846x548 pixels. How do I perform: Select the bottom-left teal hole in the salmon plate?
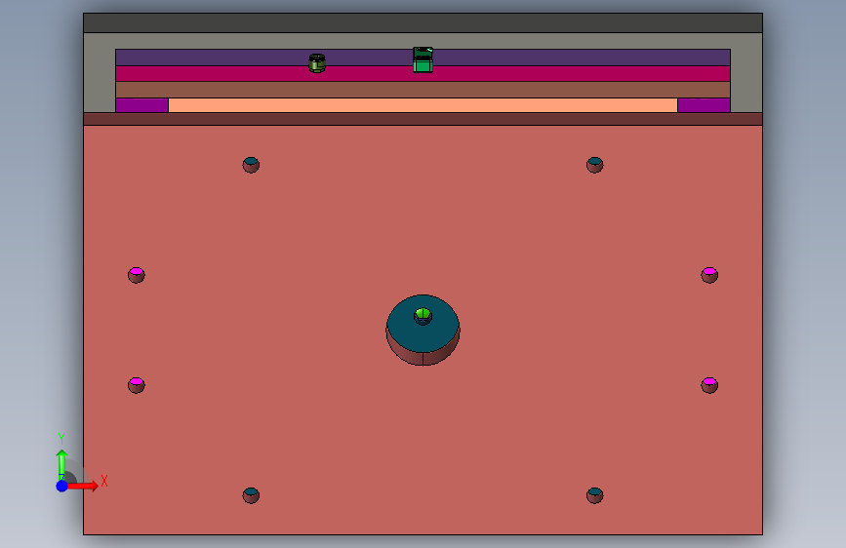[251, 495]
